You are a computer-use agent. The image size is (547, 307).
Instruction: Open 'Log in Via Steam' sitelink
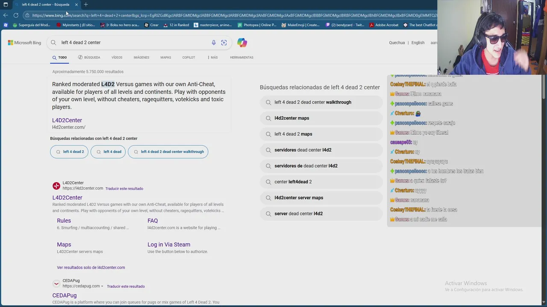[169, 244]
